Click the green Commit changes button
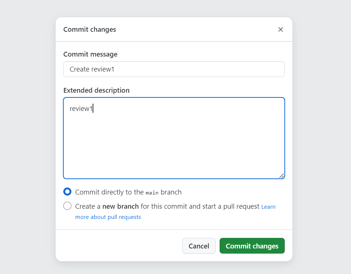This screenshot has width=351, height=274. point(252,246)
